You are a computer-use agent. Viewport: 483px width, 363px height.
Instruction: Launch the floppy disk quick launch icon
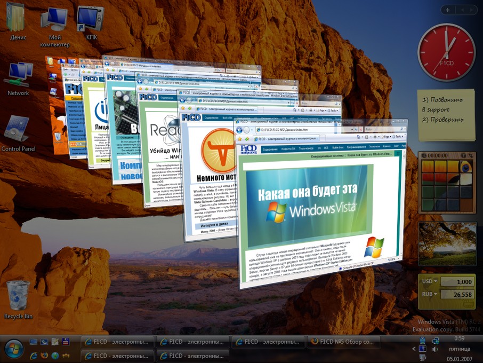click(66, 342)
